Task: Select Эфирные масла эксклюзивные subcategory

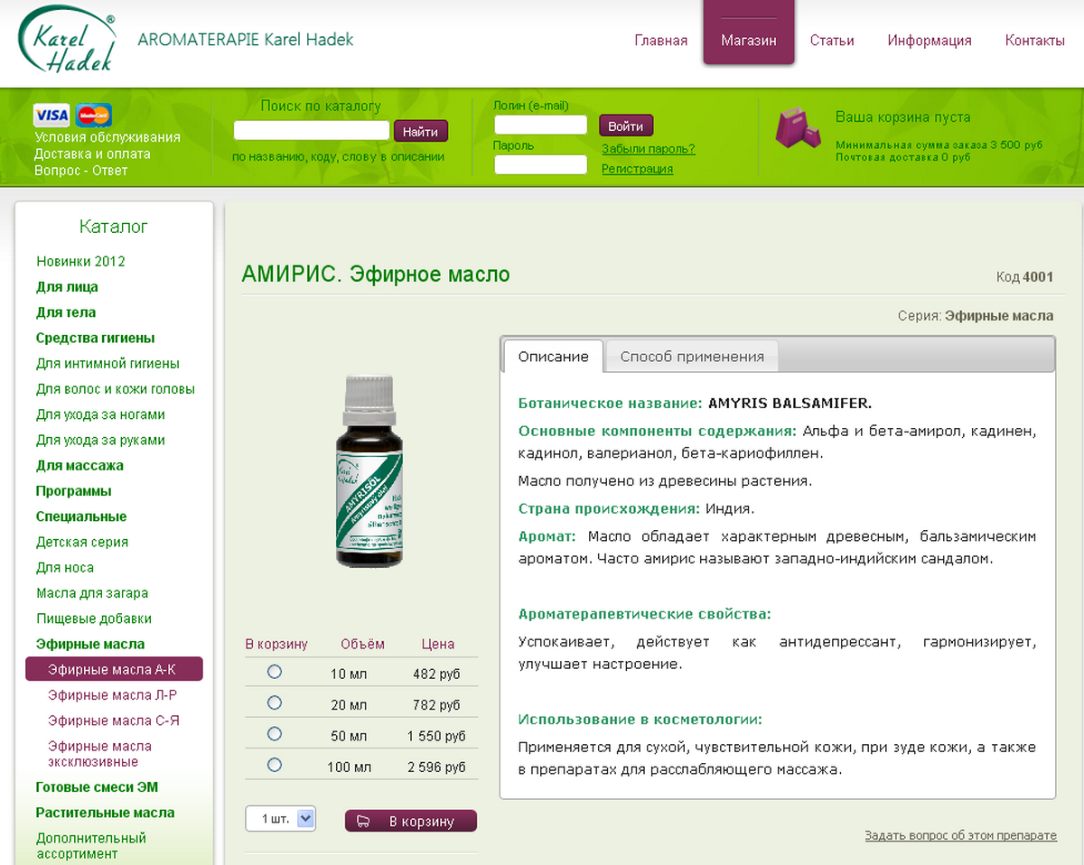Action: point(99,754)
